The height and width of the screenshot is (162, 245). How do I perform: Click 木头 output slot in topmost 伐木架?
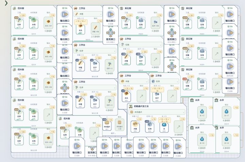tap(48, 23)
